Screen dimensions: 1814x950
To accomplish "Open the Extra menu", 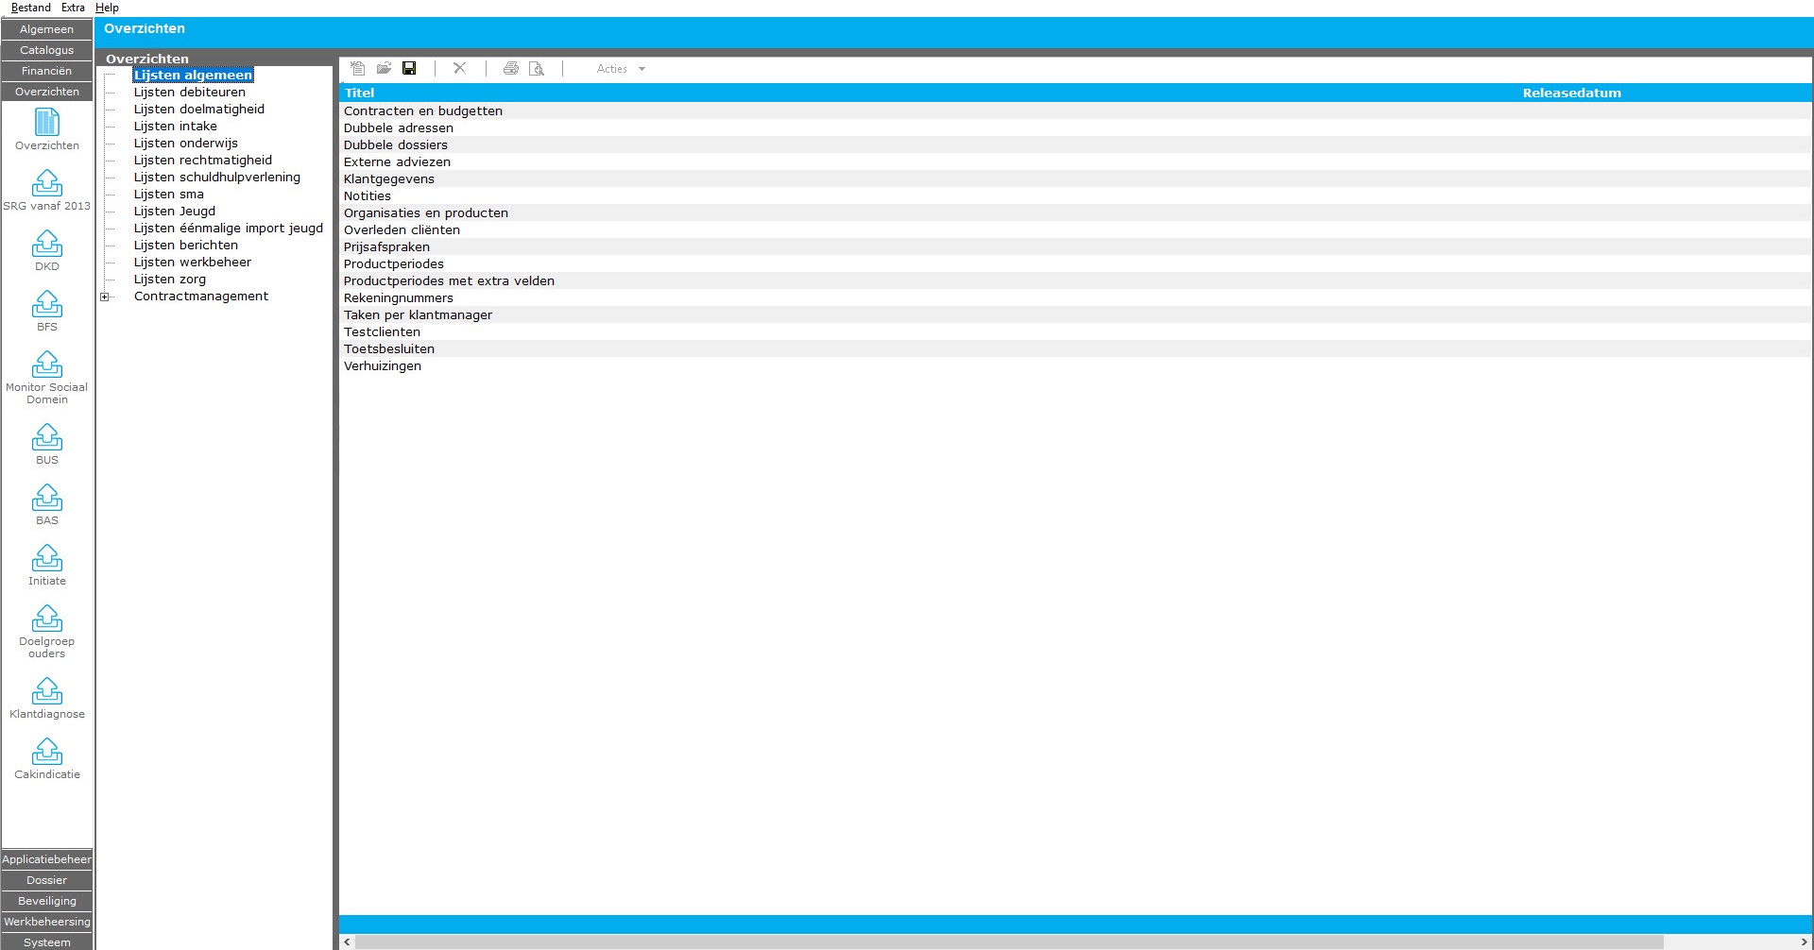I will 73,8.
